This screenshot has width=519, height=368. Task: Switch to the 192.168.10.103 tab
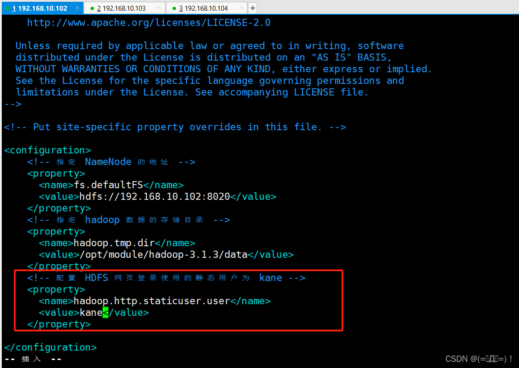pyautogui.click(x=125, y=8)
